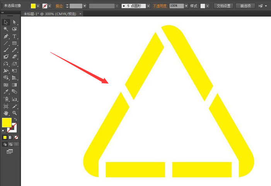Click the 100% opacity field
Screen dimensions: 271x186
(x=177, y=6)
